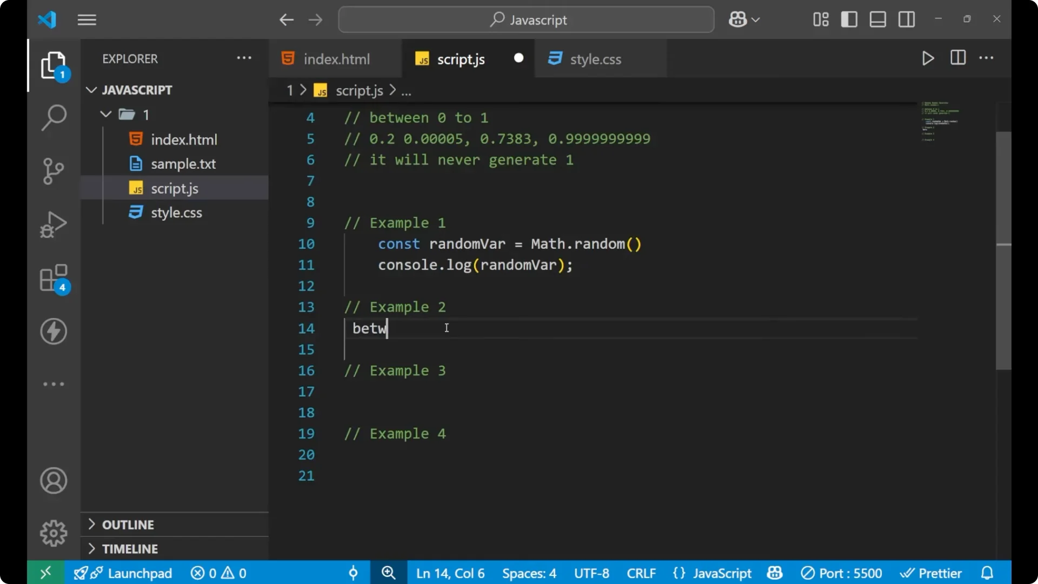Image resolution: width=1038 pixels, height=584 pixels.
Task: Open the hamburger application menu
Action: [86, 19]
